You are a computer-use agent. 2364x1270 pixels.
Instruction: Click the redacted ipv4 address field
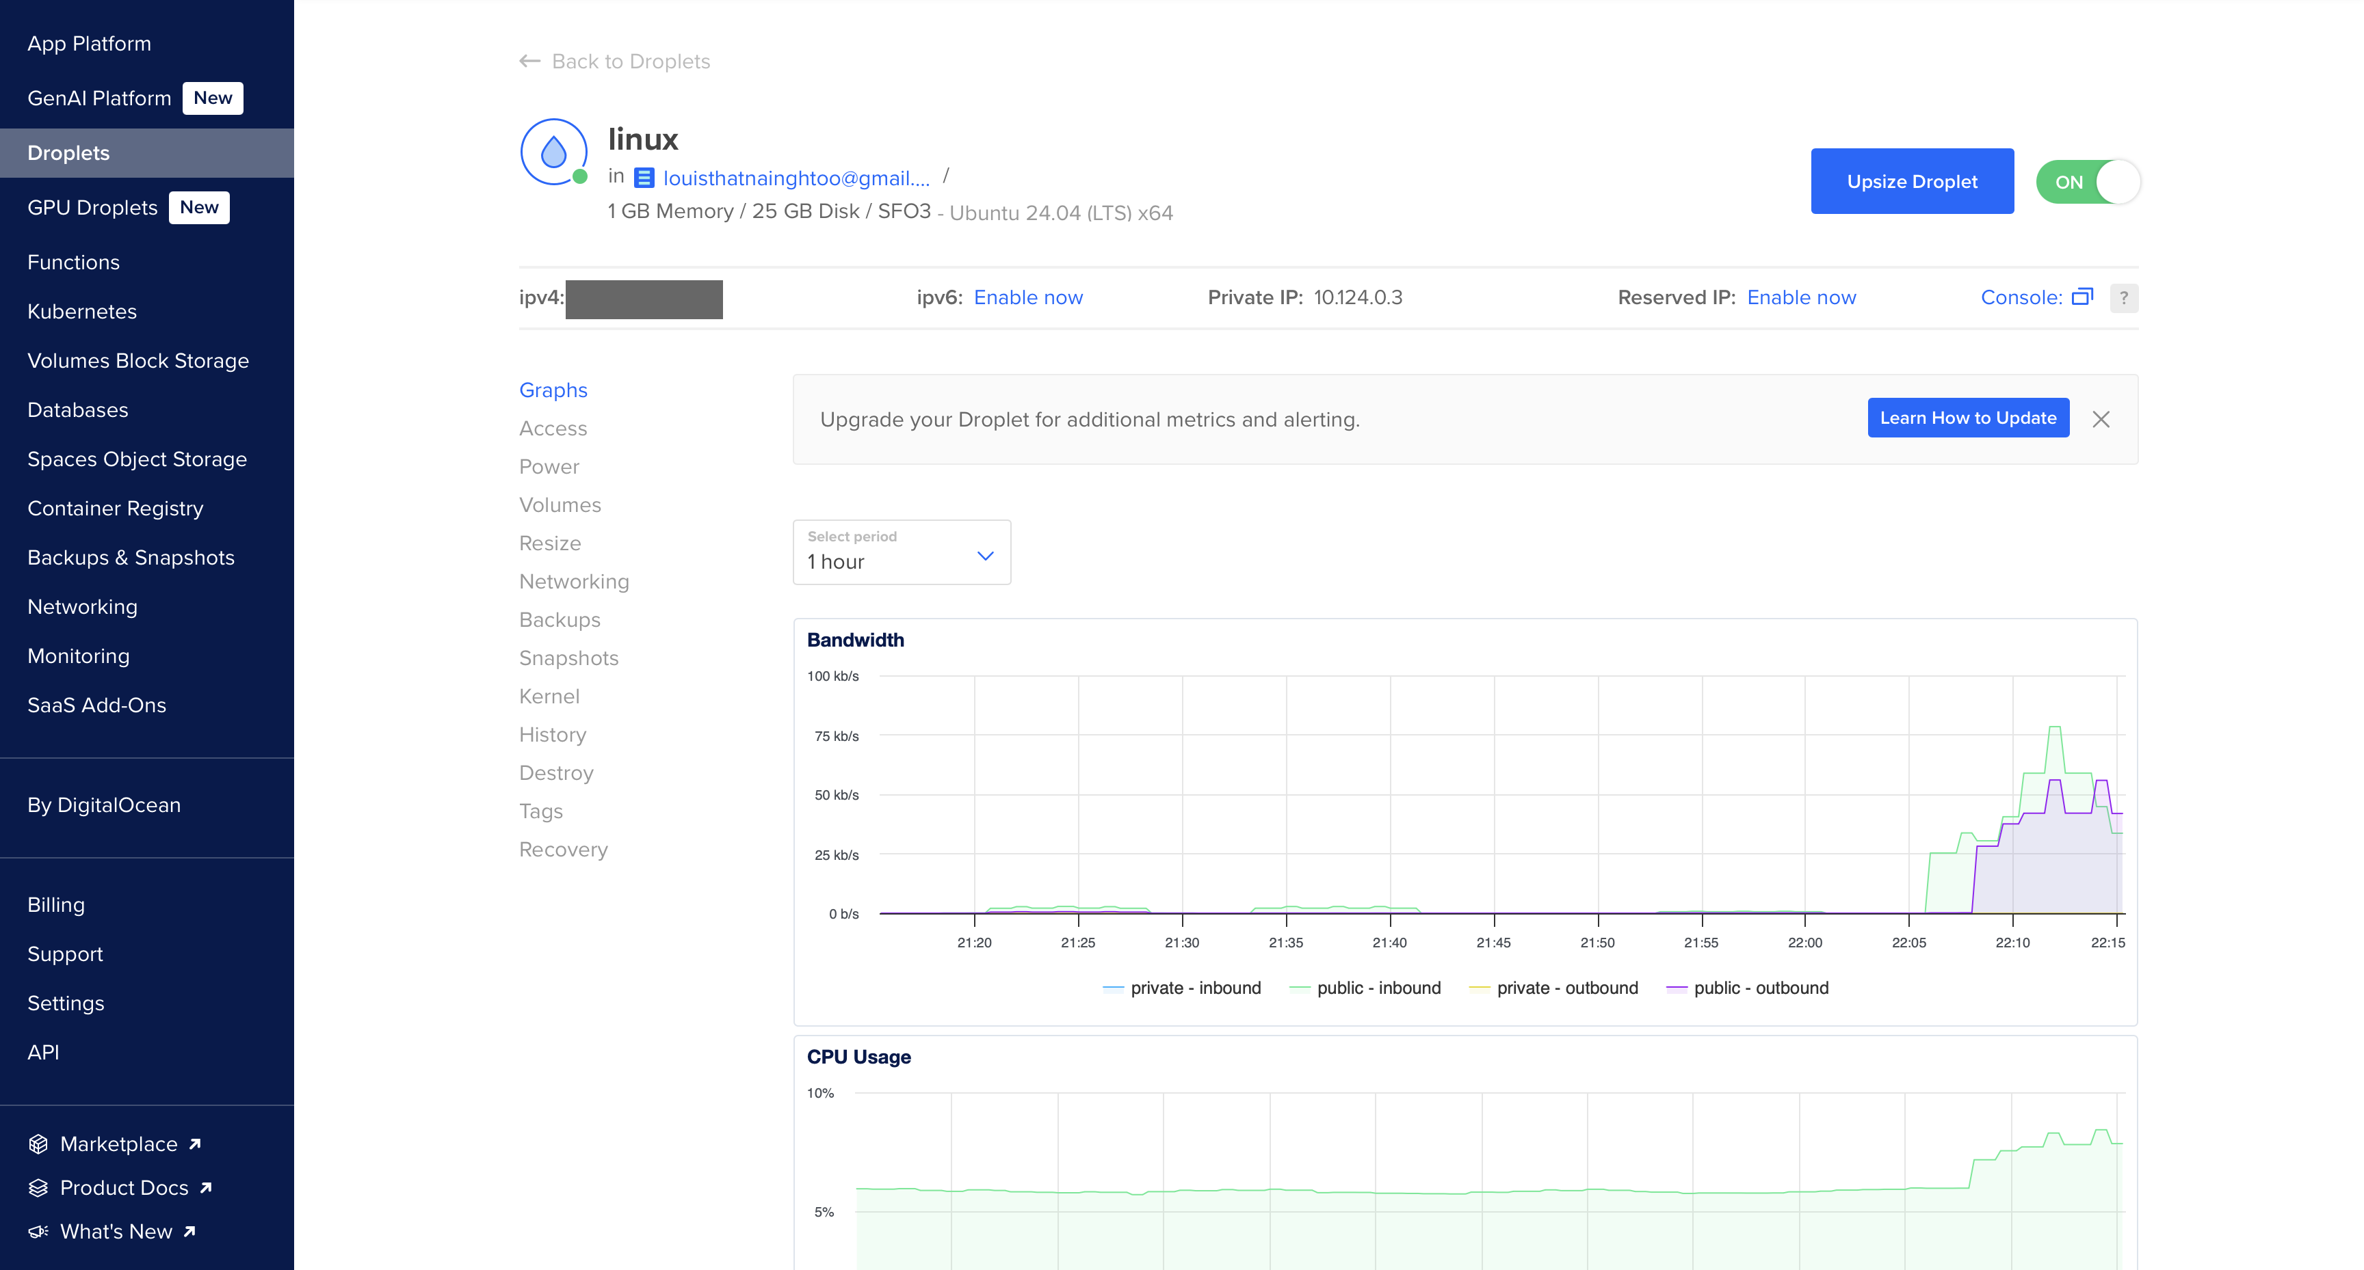click(643, 299)
